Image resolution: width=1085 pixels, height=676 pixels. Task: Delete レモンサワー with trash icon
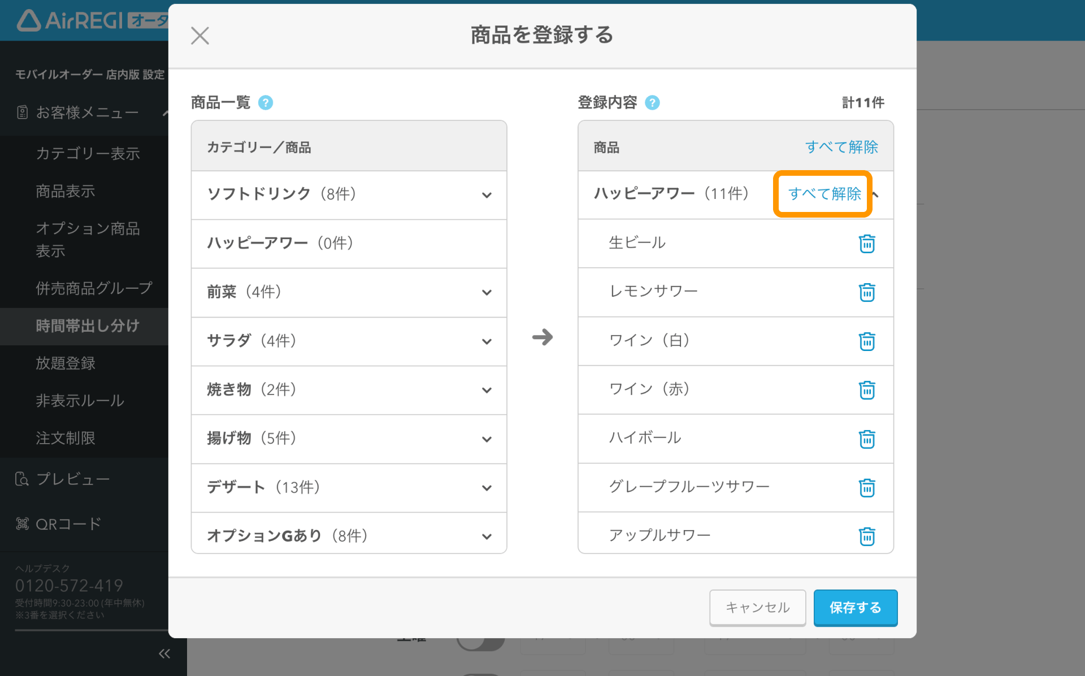867,292
